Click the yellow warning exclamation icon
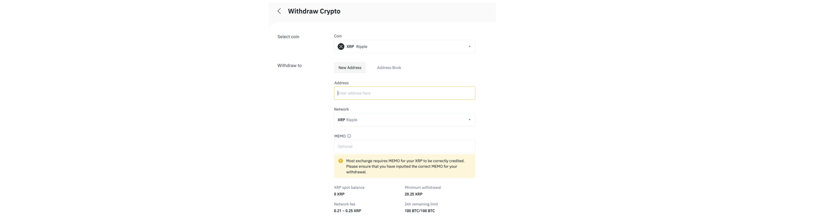 tap(340, 161)
